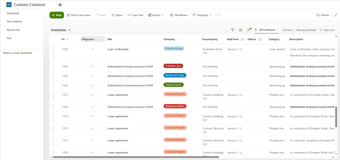Toggle migrated checkmark for contract 1518
Image resolution: width=340 pixels, height=160 pixels.
(92, 128)
